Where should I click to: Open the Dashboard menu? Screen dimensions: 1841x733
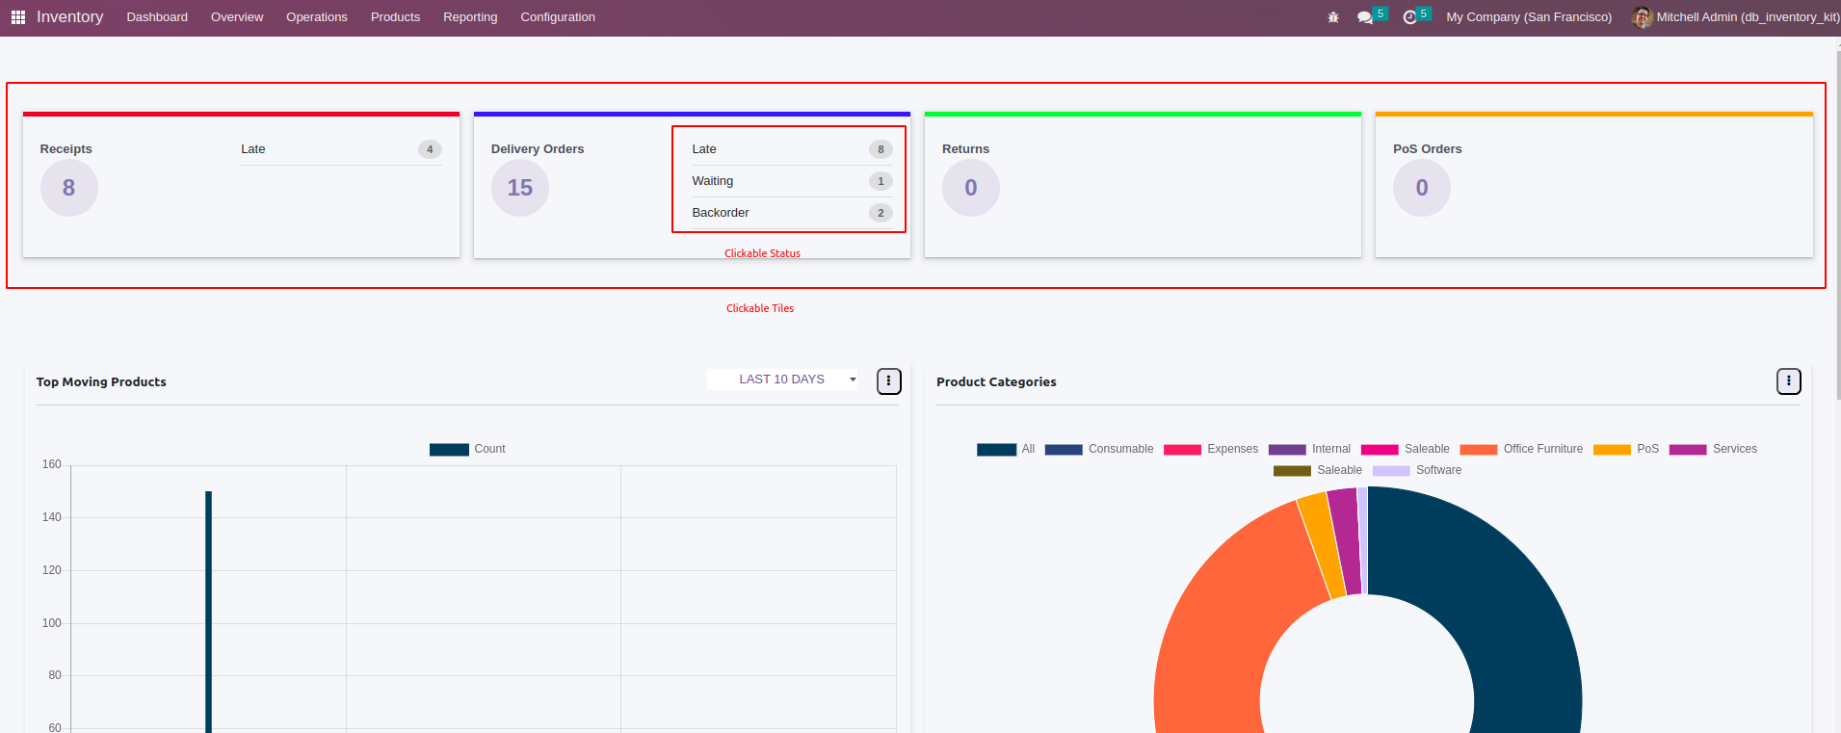coord(157,17)
